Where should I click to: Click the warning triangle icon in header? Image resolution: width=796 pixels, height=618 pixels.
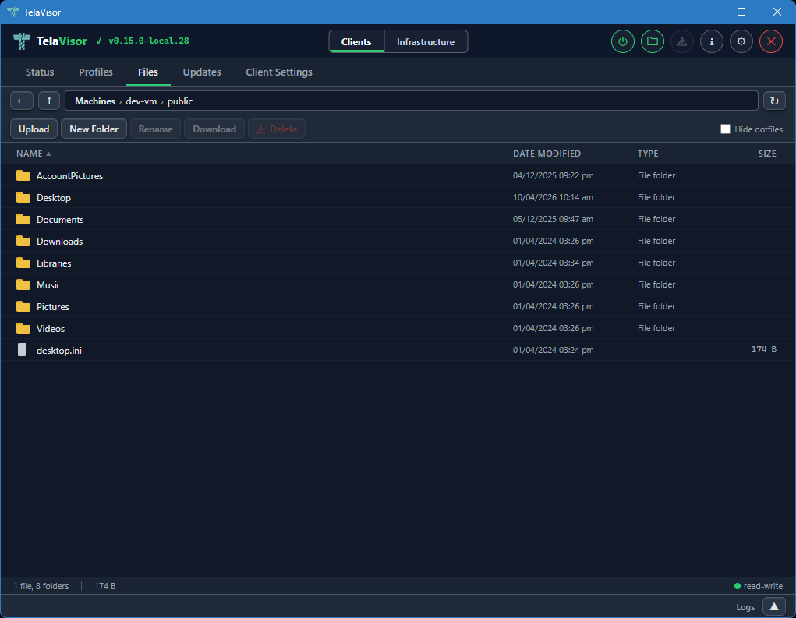[681, 41]
